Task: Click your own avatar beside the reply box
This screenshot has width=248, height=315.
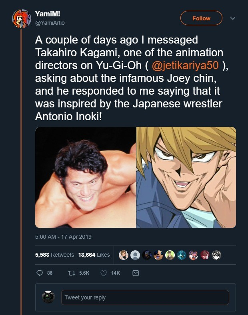Action: click(x=48, y=297)
